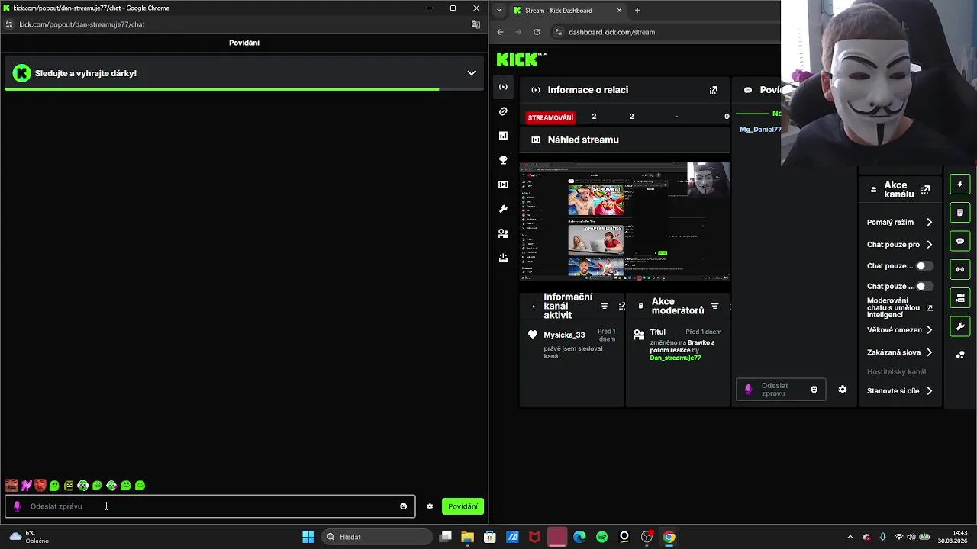
Task: Select the 'Stream - Kick Dashboard' browser tab
Action: click(x=567, y=11)
